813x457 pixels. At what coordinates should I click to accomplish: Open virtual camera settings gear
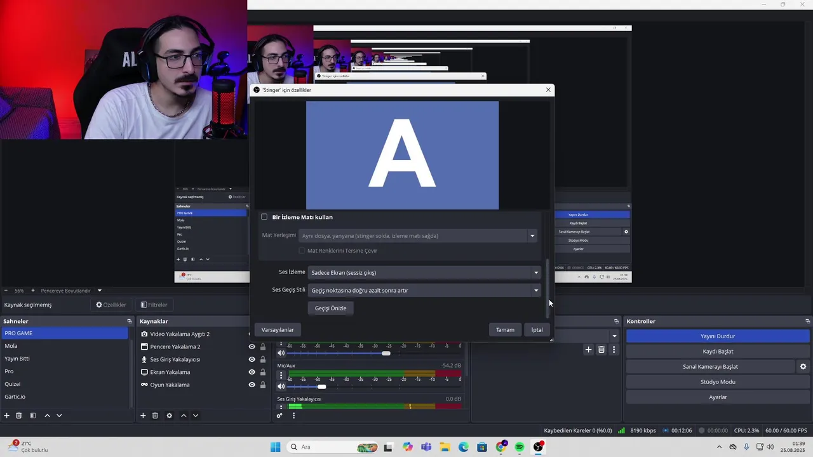pos(803,366)
